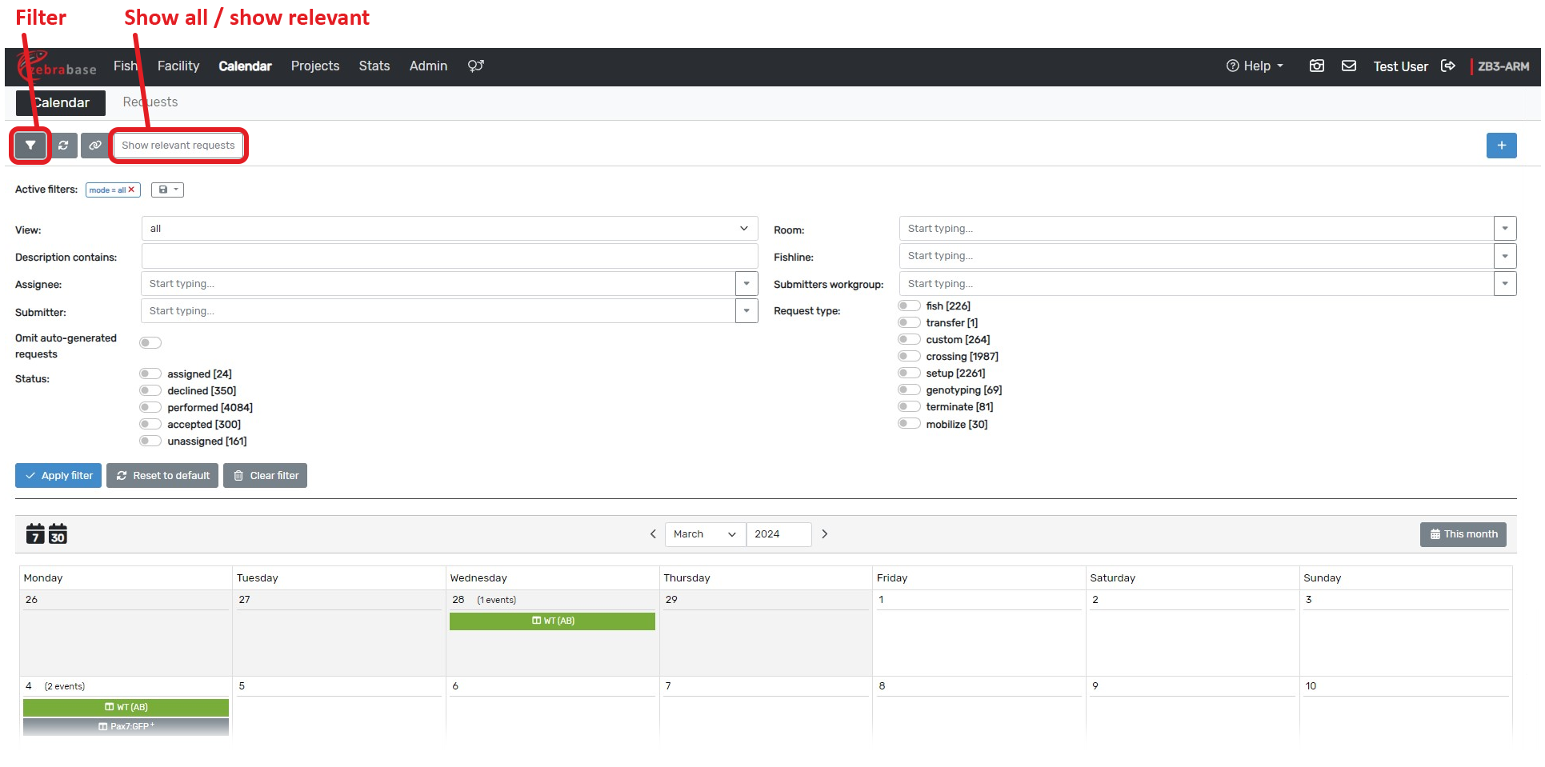Toggle Omit auto-generated requests switch
The width and height of the screenshot is (1545, 767).
tap(150, 343)
